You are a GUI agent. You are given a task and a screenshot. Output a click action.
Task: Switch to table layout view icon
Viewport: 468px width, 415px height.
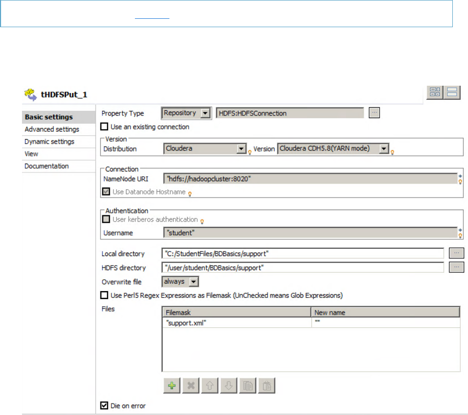pos(435,93)
